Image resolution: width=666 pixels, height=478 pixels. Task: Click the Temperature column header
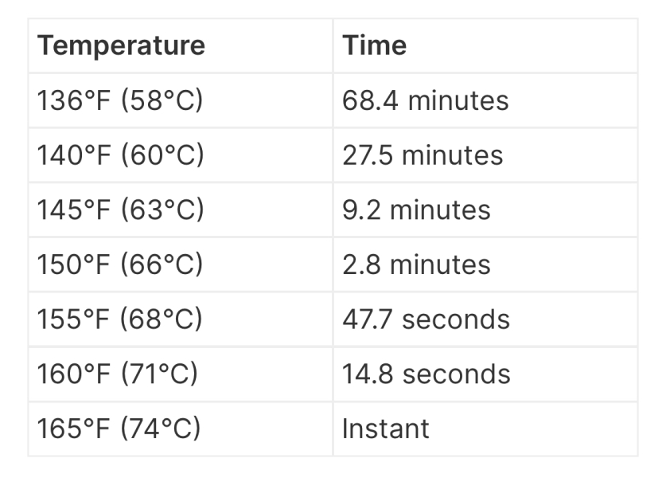[x=121, y=45]
